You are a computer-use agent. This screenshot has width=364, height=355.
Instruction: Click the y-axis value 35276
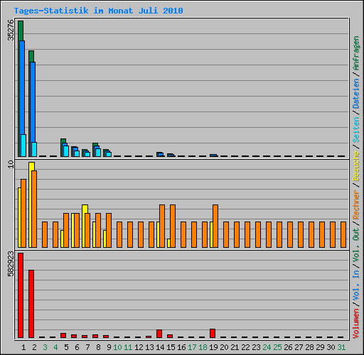coord(11,30)
